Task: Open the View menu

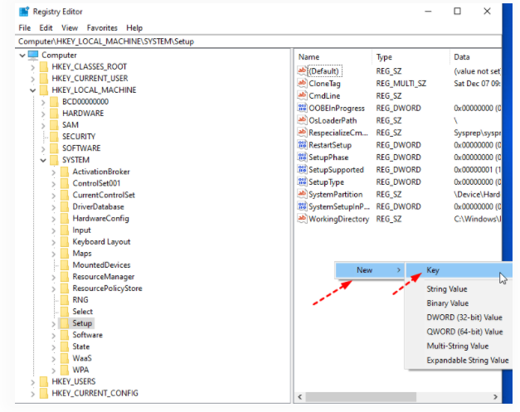Action: (70, 28)
